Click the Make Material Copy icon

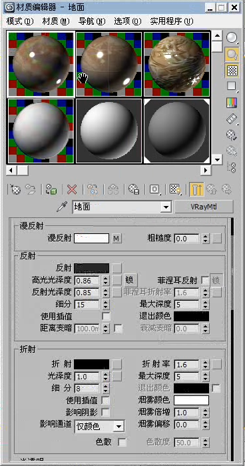coord(93,189)
